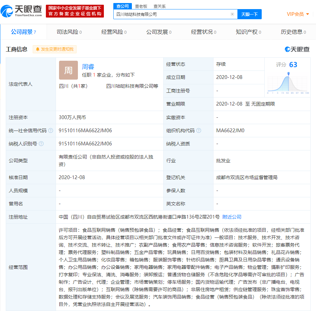Click help icon beside 纳税人识别号
The height and width of the screenshot is (311, 316).
pos(41,144)
